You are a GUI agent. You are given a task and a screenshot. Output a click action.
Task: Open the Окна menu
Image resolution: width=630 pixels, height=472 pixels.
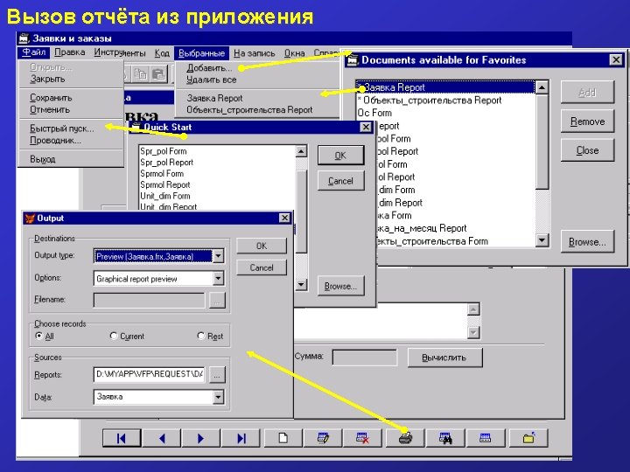295,53
